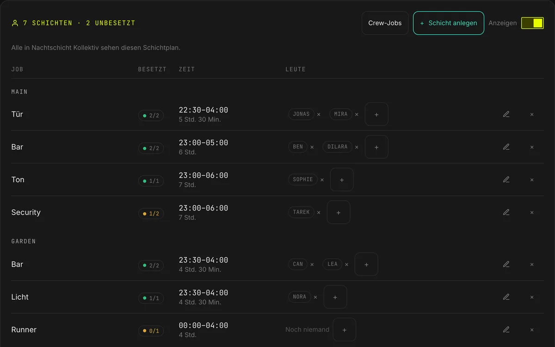Open the Crew-Jobs panel

pyautogui.click(x=385, y=23)
